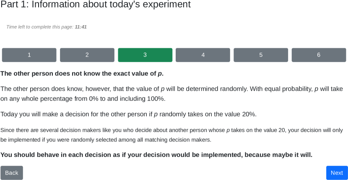Select the active green step 3 tab
348x180 pixels.
145,55
